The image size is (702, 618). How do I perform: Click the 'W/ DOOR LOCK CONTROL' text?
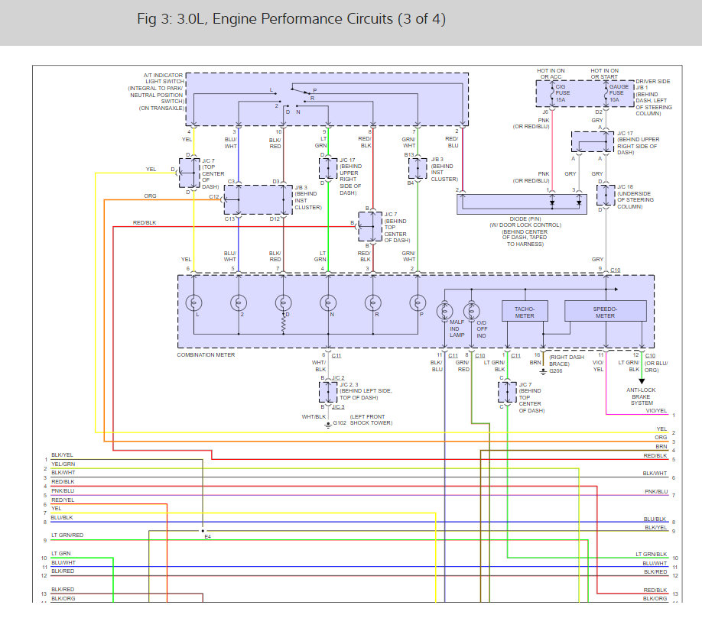[x=525, y=225]
